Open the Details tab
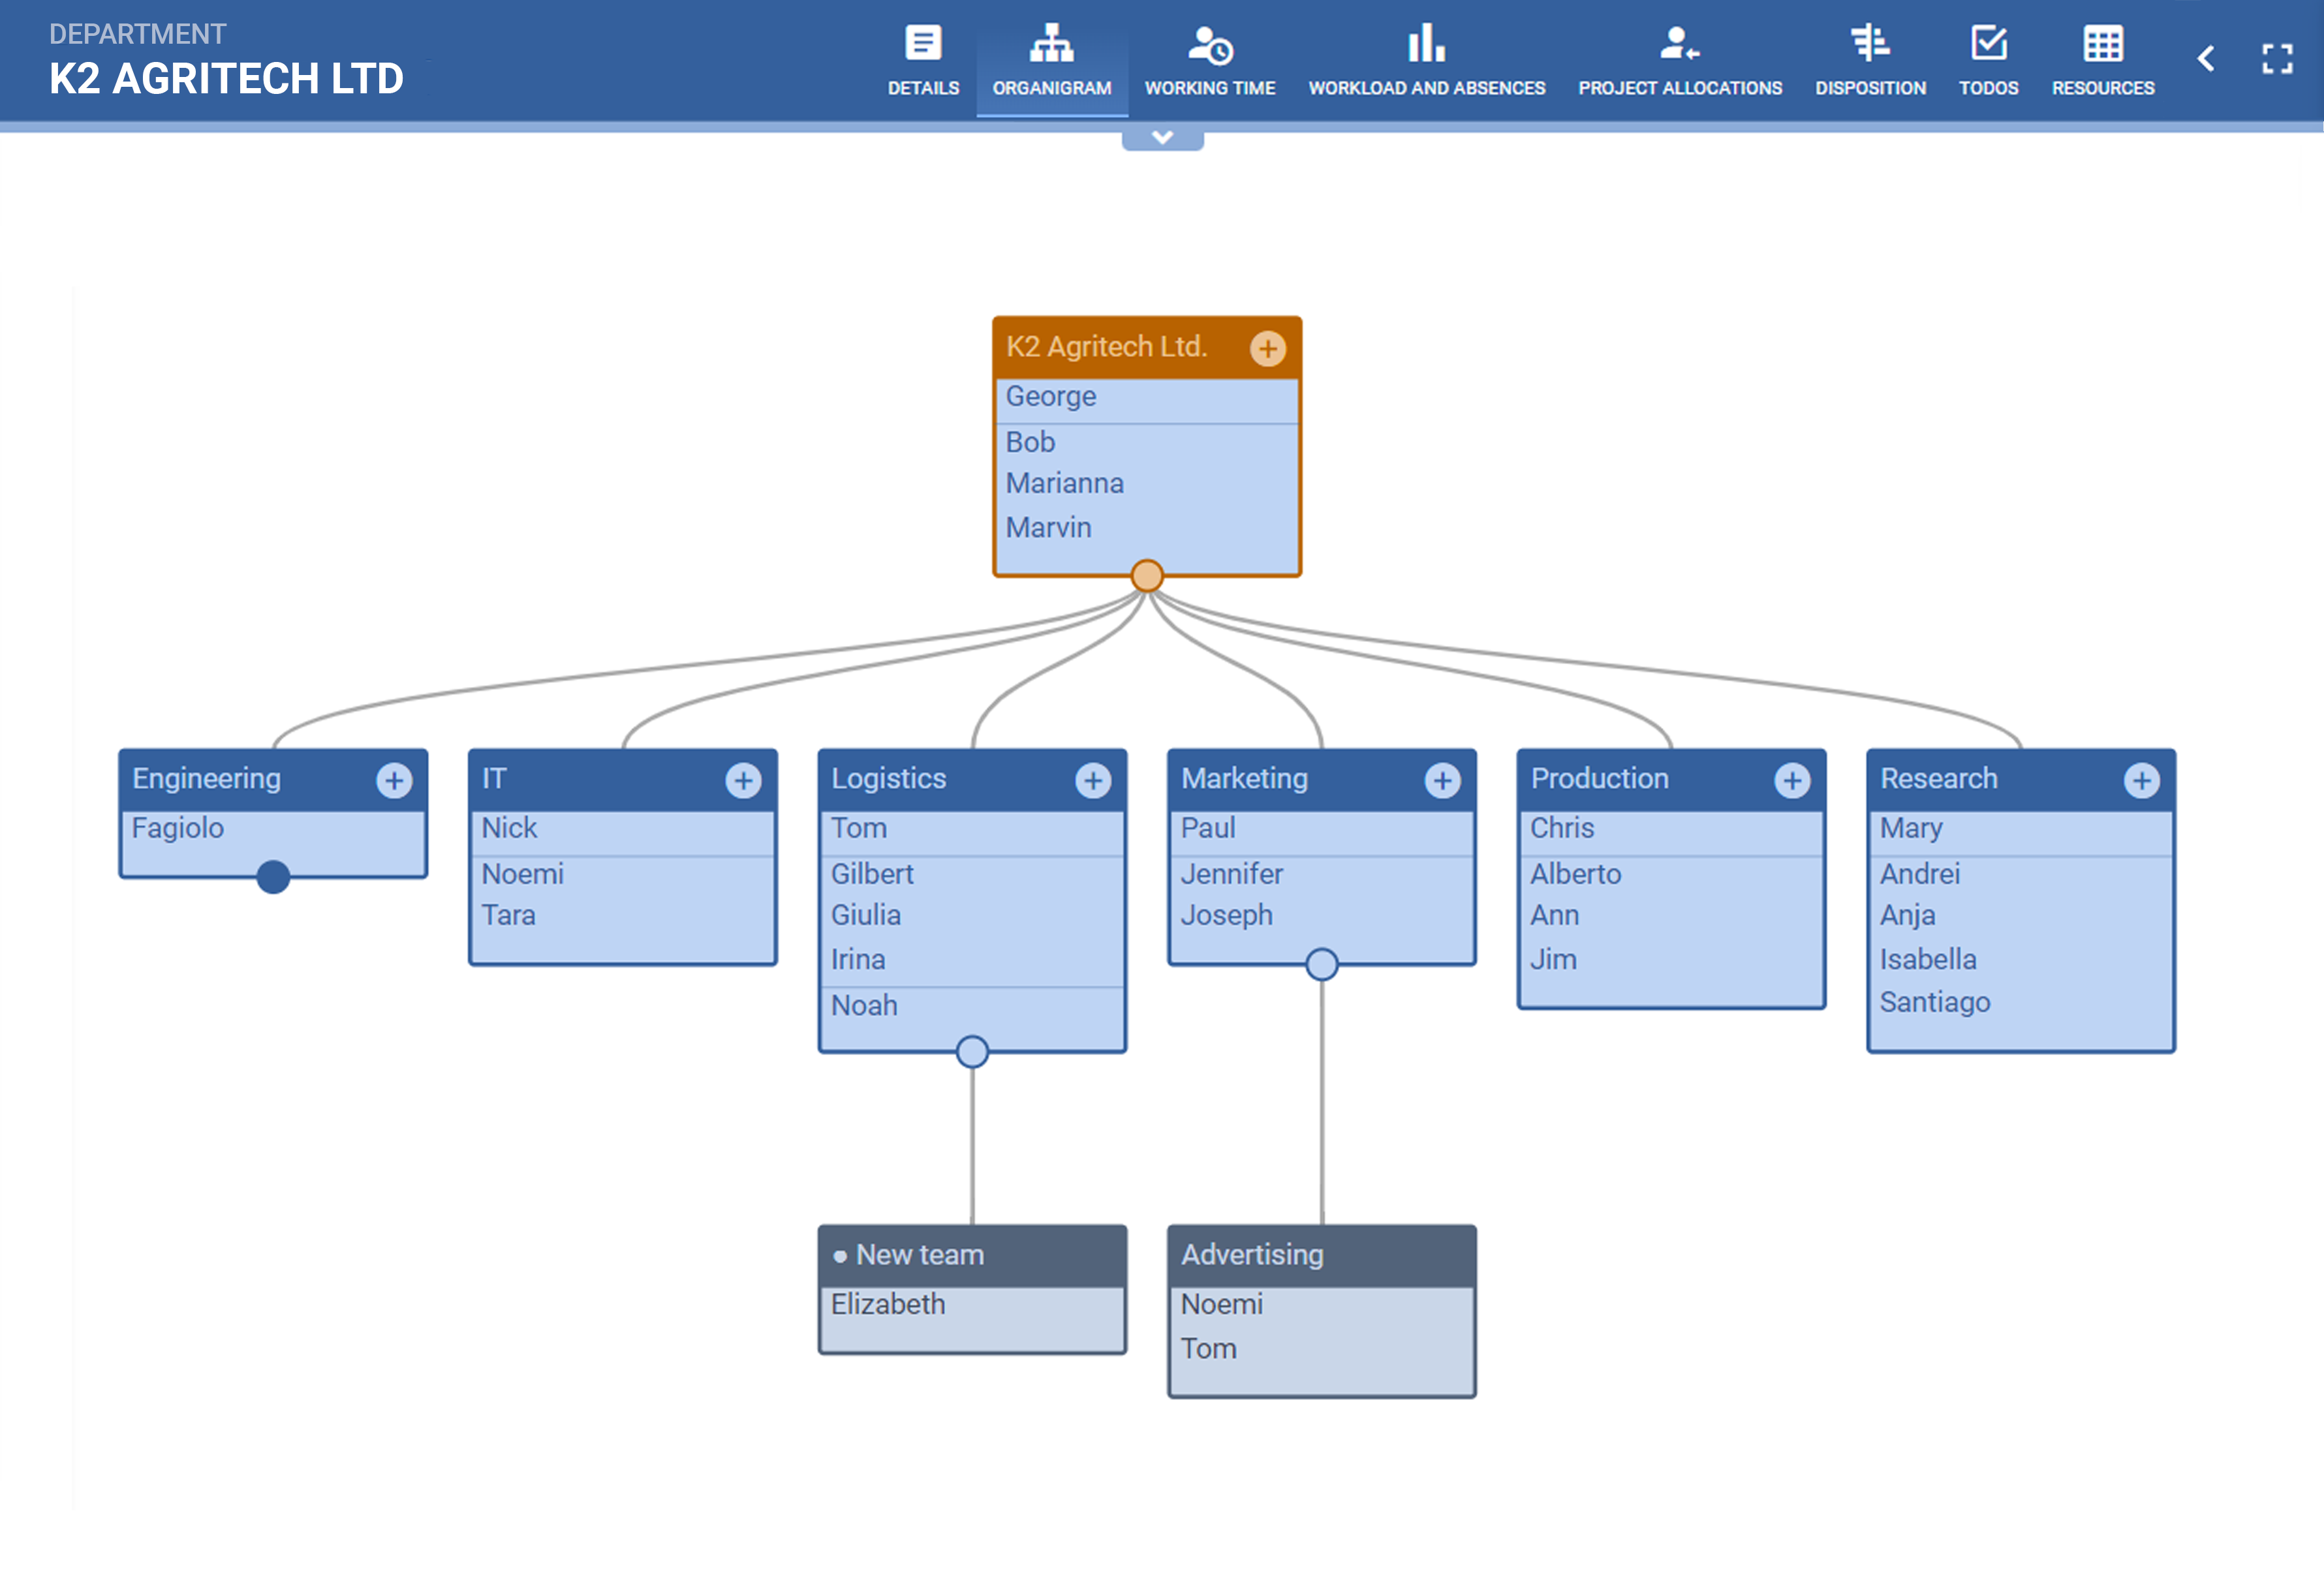The width and height of the screenshot is (2324, 1571). click(x=923, y=61)
